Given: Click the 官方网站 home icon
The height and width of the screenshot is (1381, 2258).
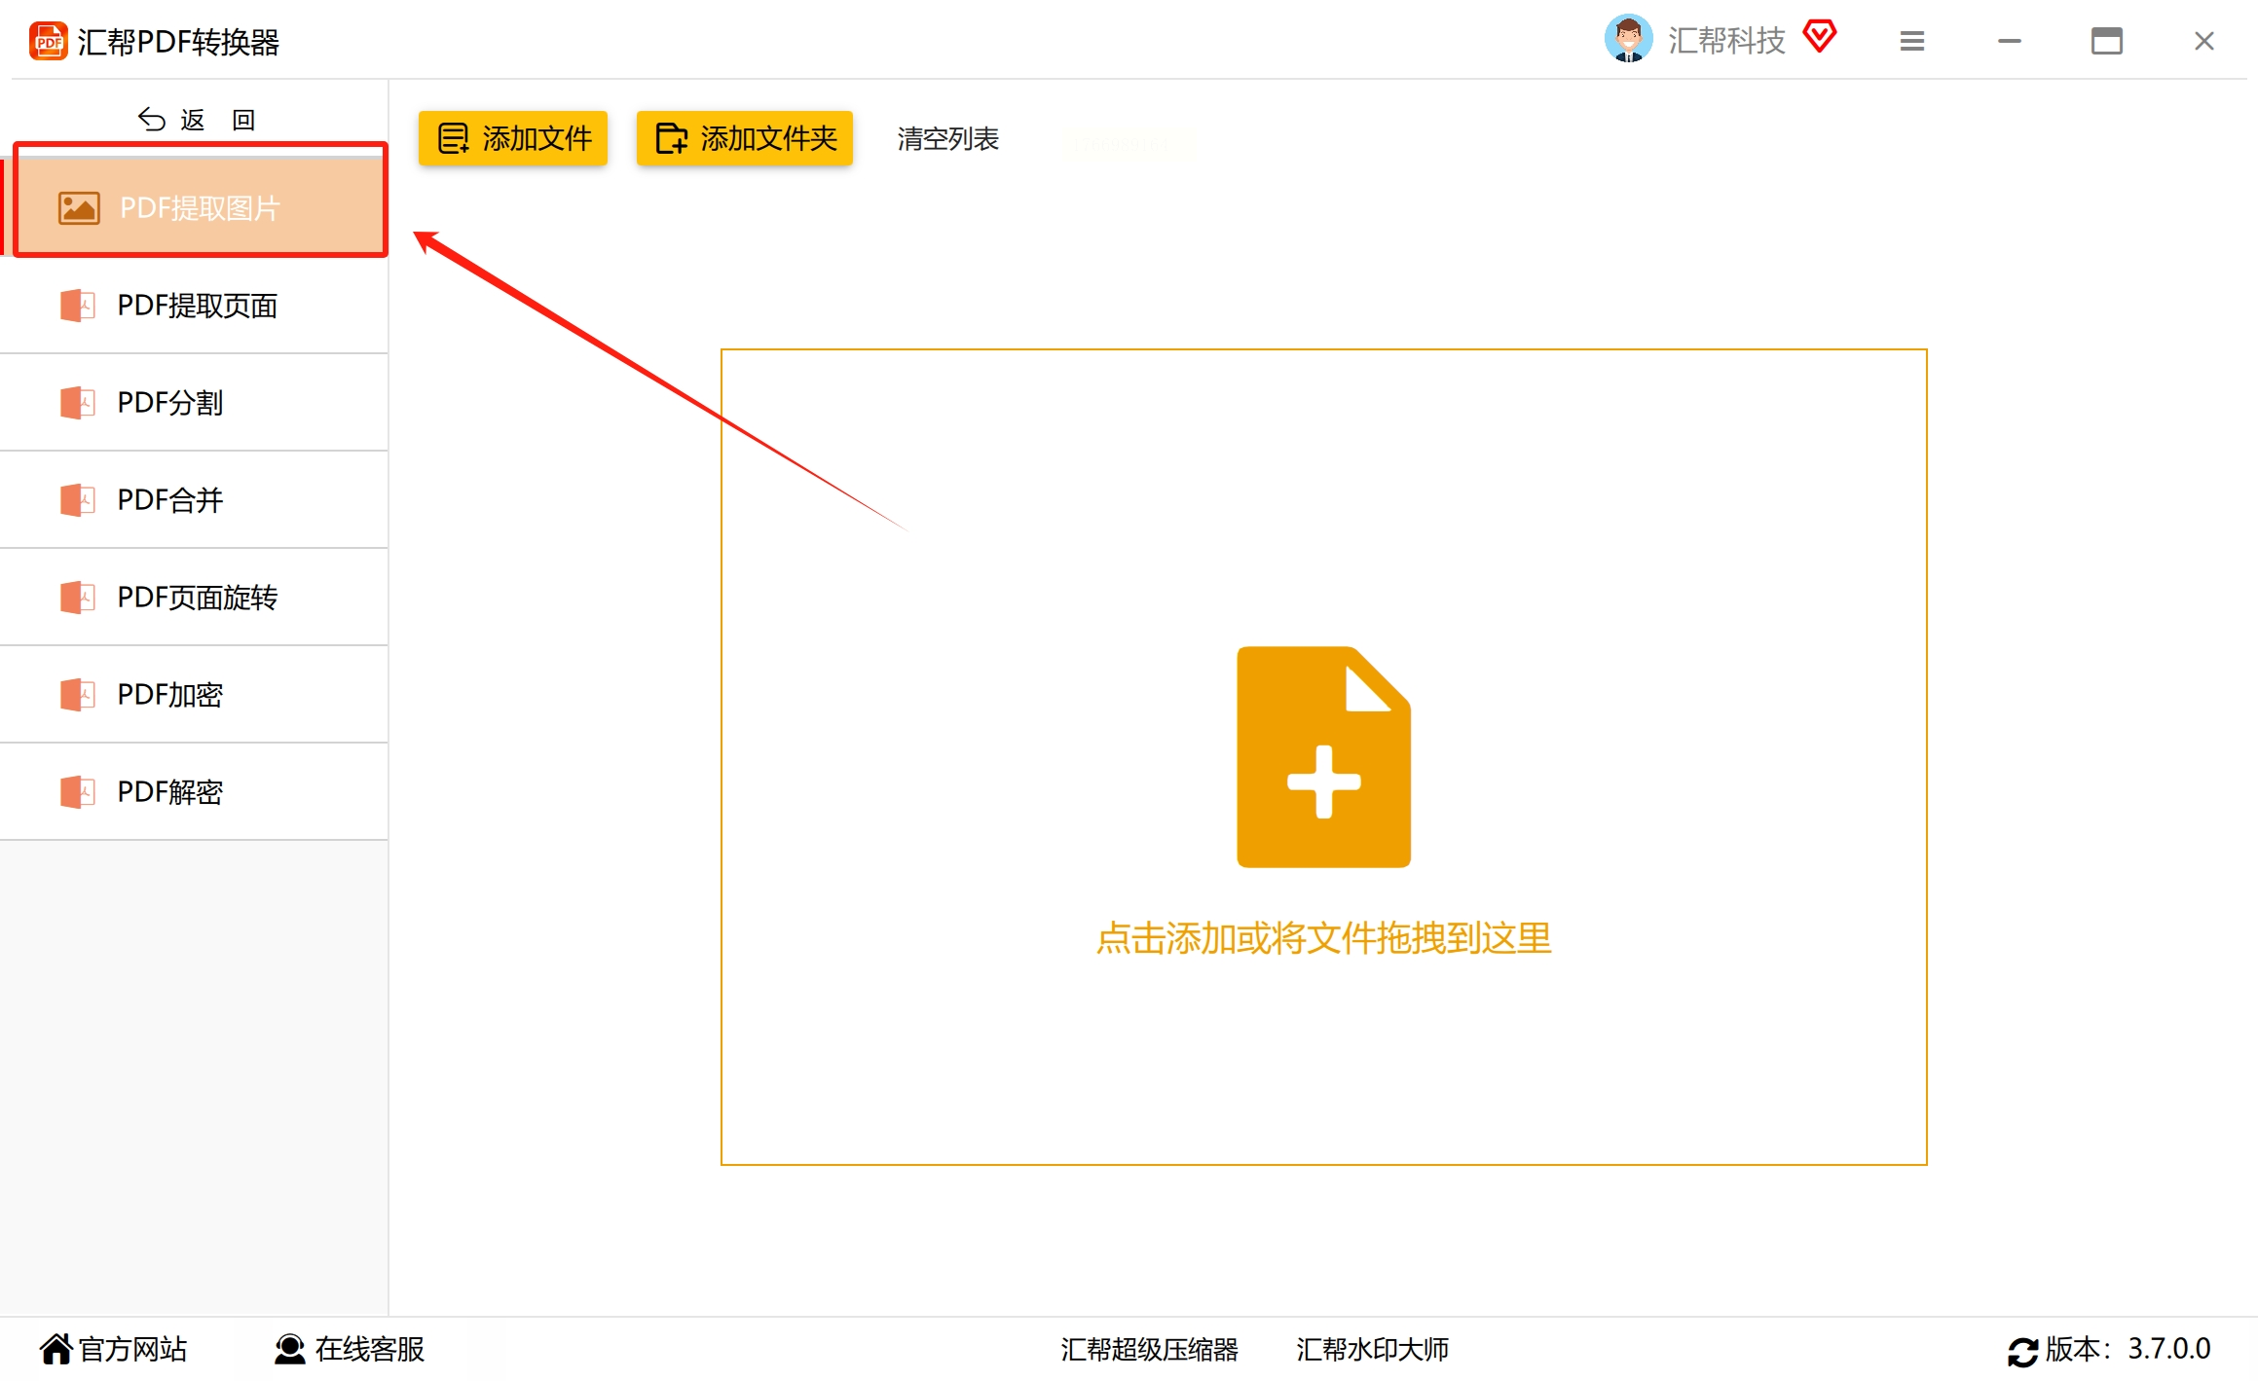Looking at the screenshot, I should [x=56, y=1349].
